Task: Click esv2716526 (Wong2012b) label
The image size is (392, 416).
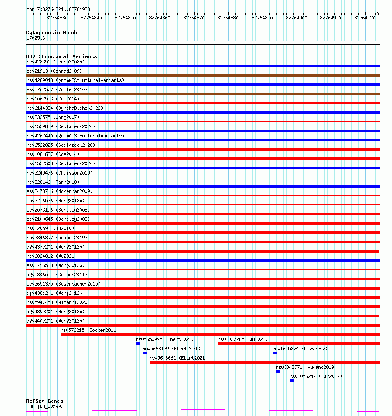Action: tap(55, 201)
